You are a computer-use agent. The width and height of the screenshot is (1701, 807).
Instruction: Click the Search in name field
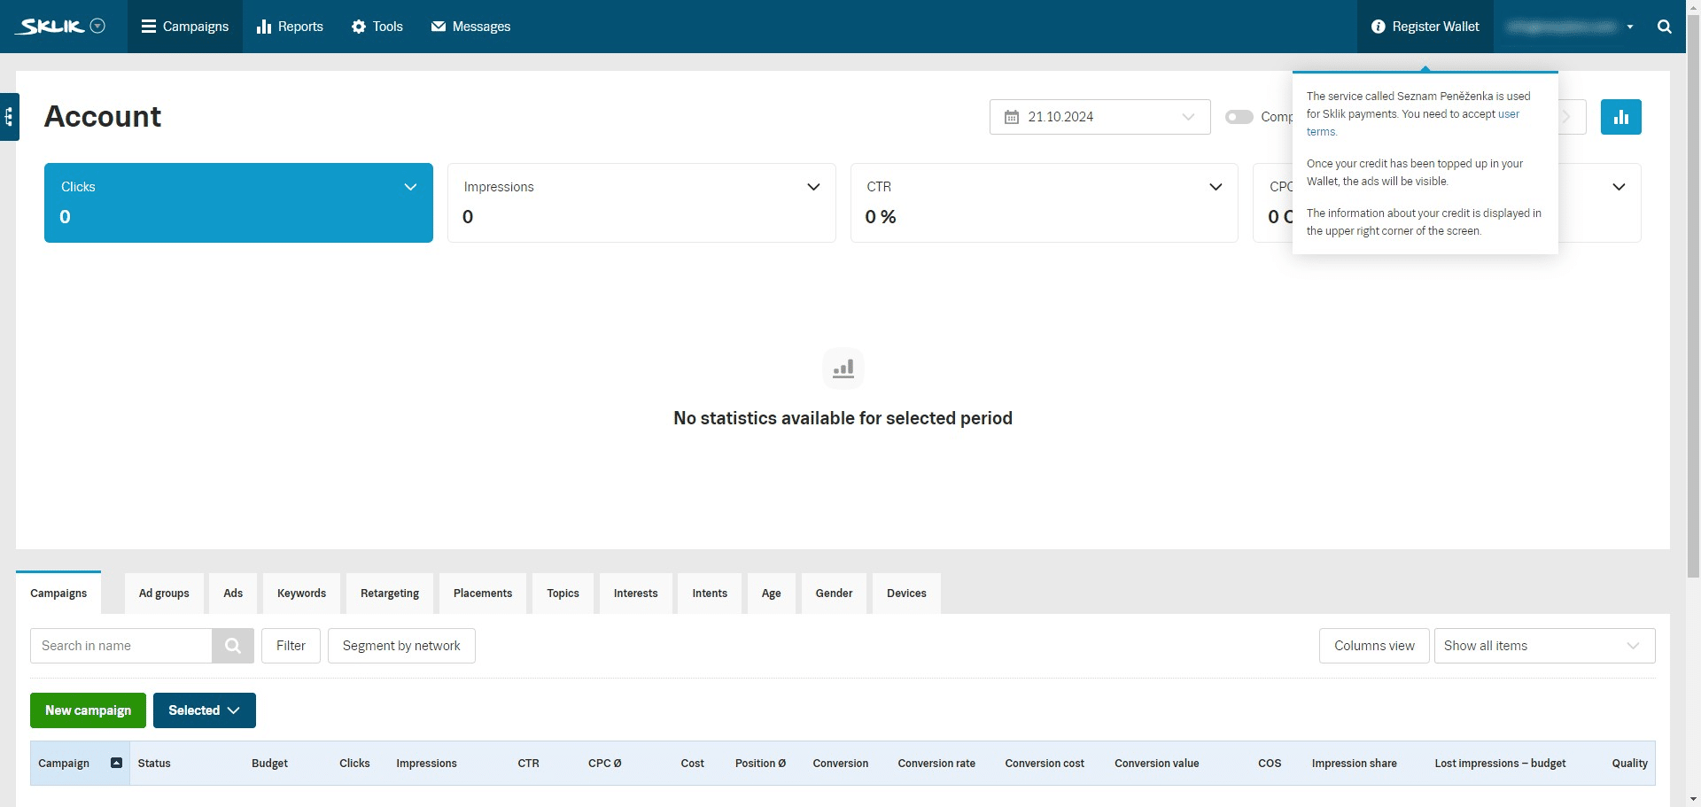[x=121, y=646]
